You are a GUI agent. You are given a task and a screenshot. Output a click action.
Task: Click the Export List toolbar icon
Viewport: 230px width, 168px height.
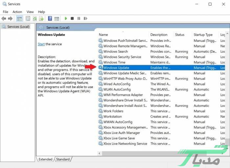coord(41,19)
